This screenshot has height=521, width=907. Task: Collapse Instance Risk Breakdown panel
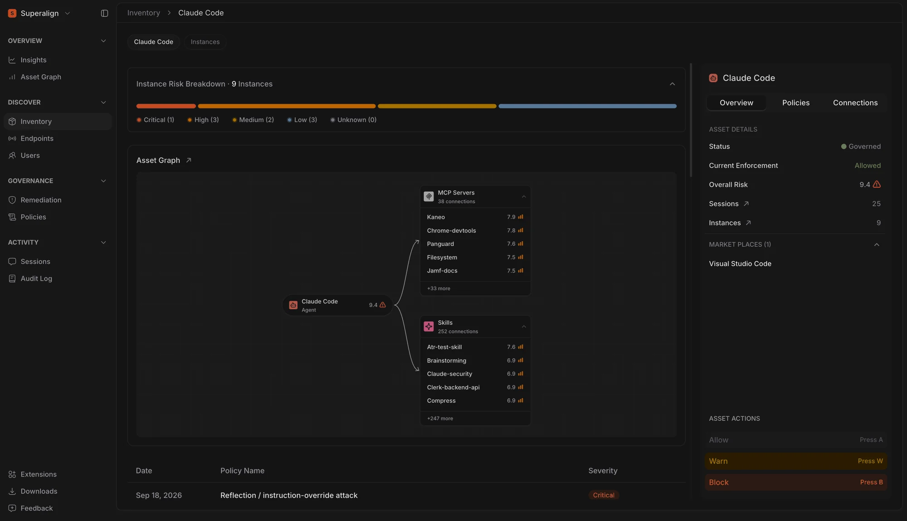point(672,84)
